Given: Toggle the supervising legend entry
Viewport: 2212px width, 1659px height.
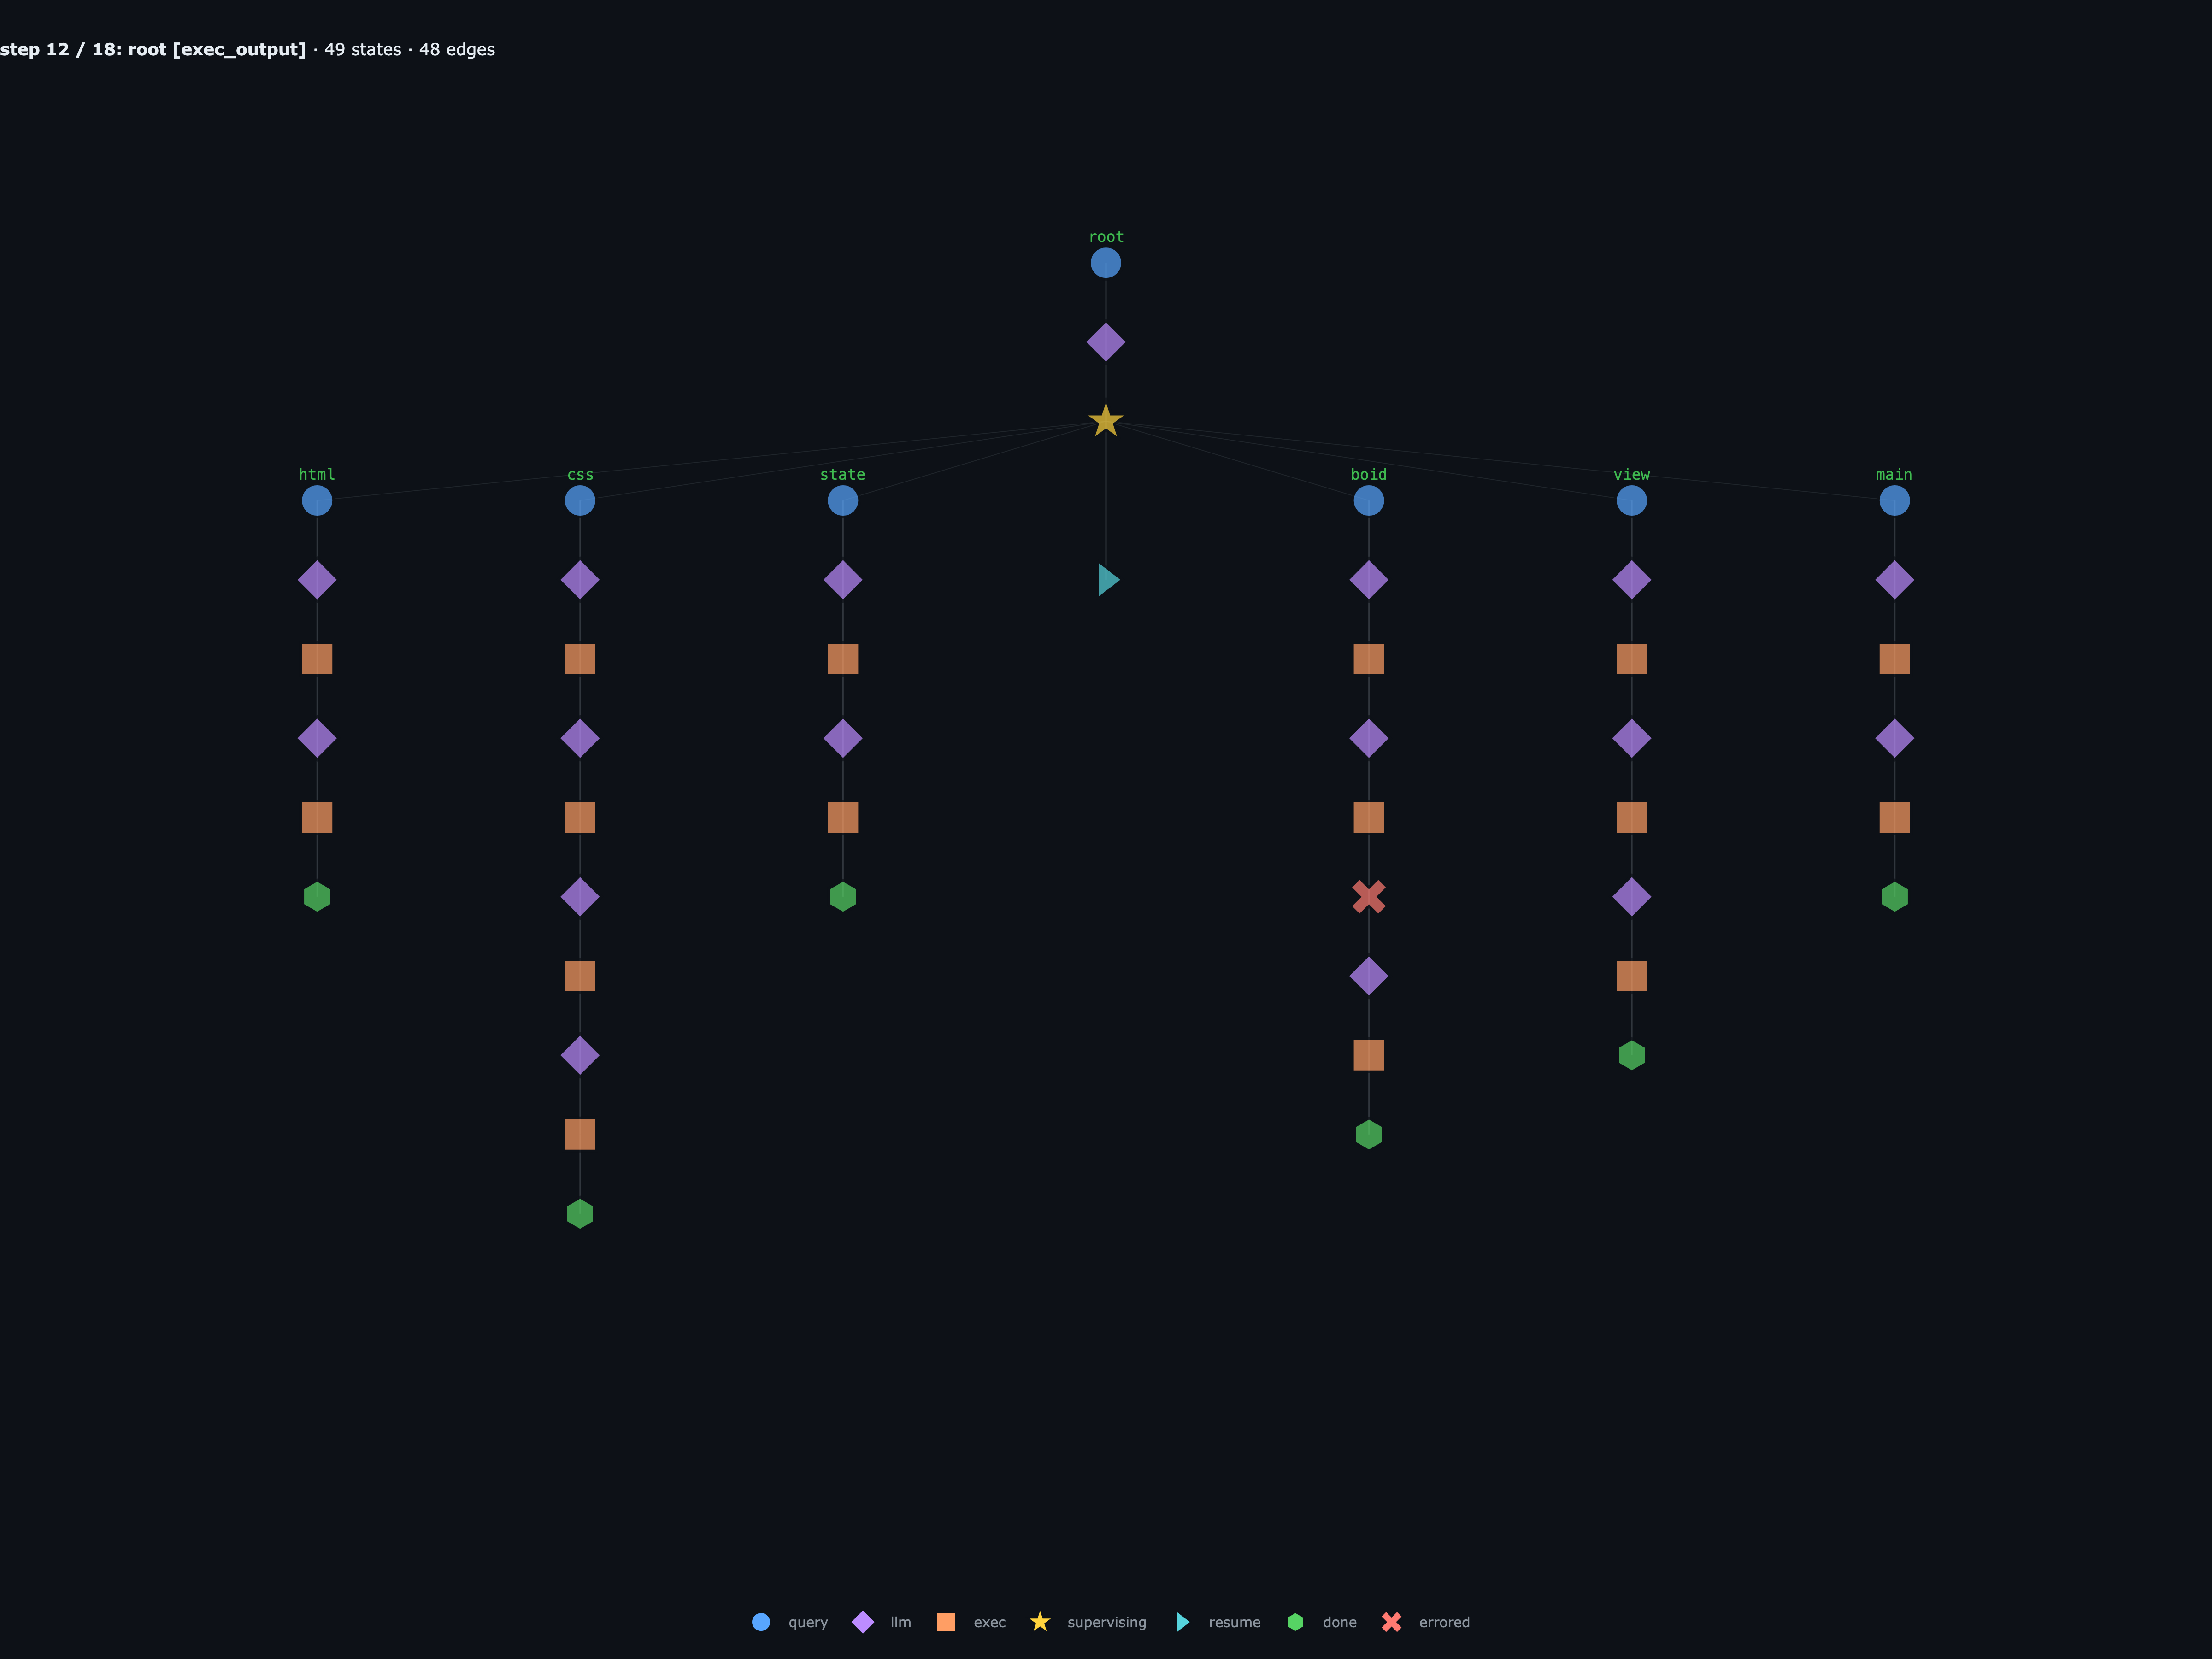Looking at the screenshot, I should [x=1088, y=1622].
